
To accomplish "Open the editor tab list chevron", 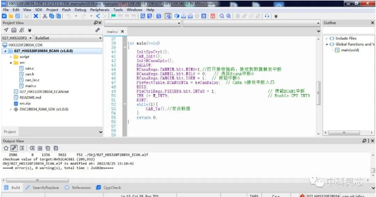I will pyautogui.click(x=318, y=32).
